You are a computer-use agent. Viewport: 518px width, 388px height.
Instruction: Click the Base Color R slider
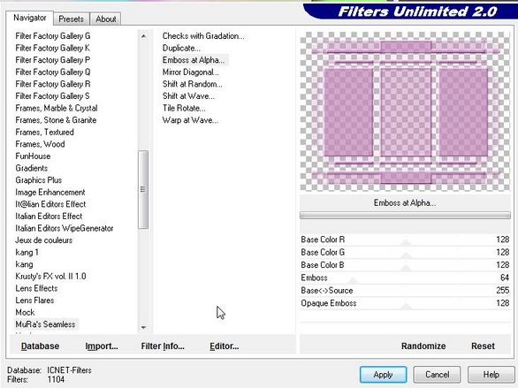click(405, 240)
